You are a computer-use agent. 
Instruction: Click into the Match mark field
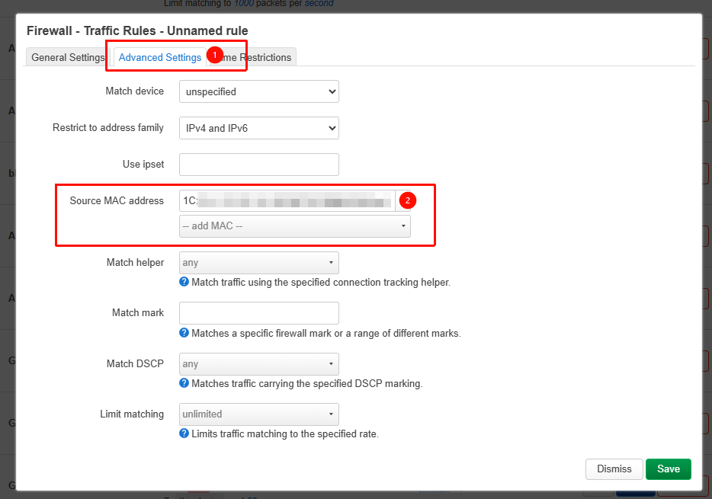point(258,313)
